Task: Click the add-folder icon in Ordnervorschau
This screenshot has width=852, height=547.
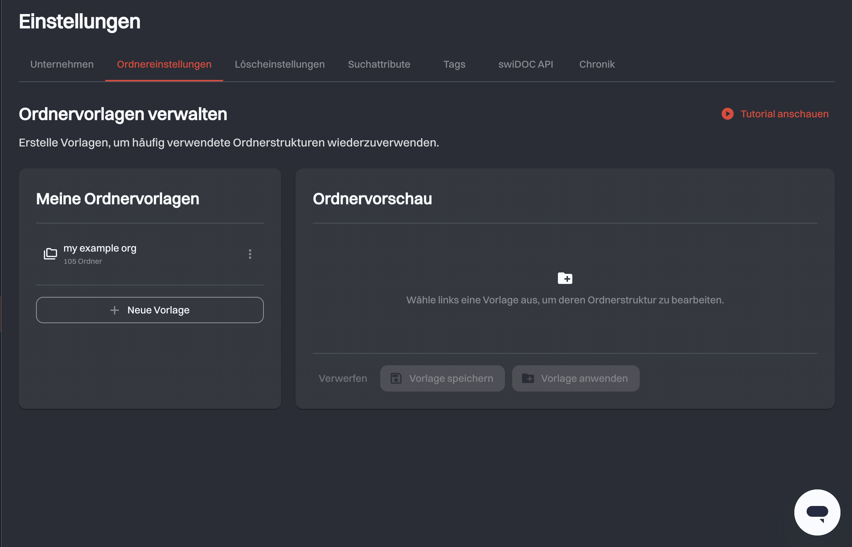Action: (565, 278)
